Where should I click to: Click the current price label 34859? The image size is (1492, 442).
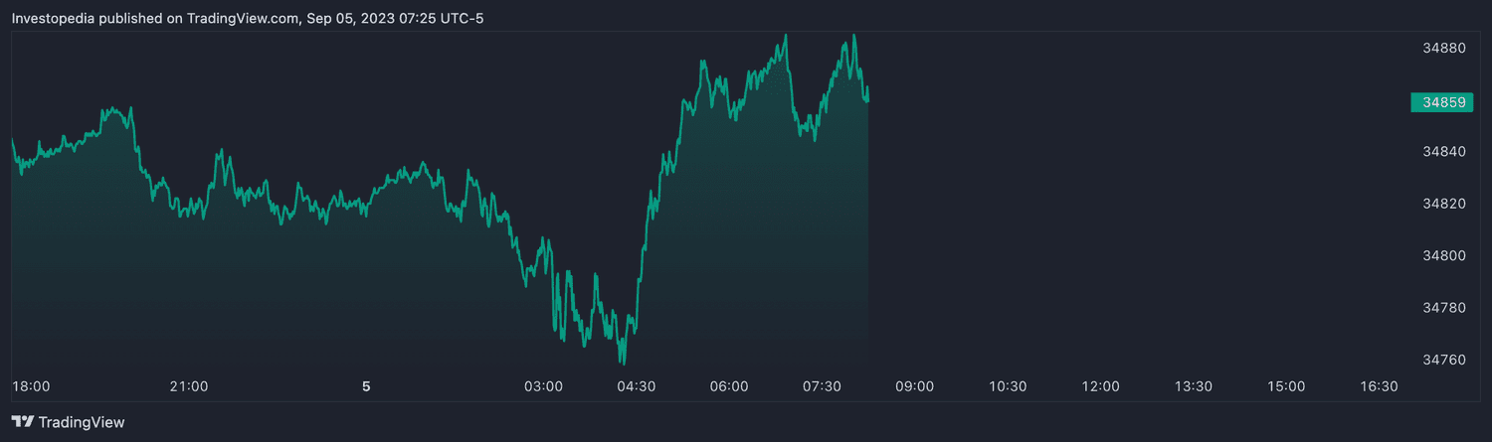1441,101
